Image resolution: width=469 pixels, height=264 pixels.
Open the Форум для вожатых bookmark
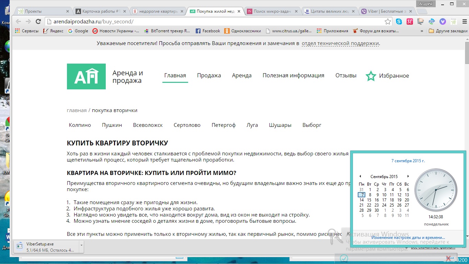tap(376, 31)
